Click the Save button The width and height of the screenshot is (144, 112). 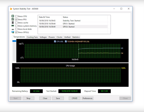click(58, 98)
